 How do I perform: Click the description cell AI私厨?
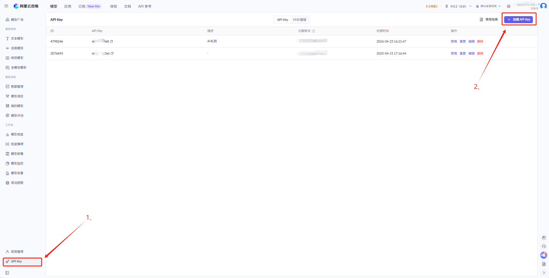[x=212, y=41]
